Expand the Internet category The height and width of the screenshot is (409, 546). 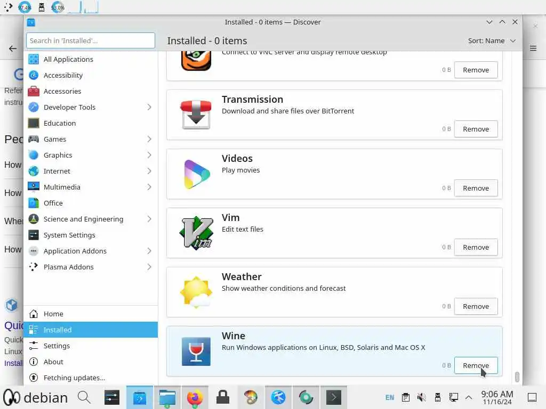pos(149,171)
